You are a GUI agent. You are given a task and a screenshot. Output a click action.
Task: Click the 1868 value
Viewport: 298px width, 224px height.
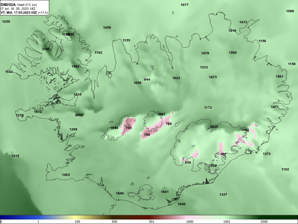pos(75,66)
